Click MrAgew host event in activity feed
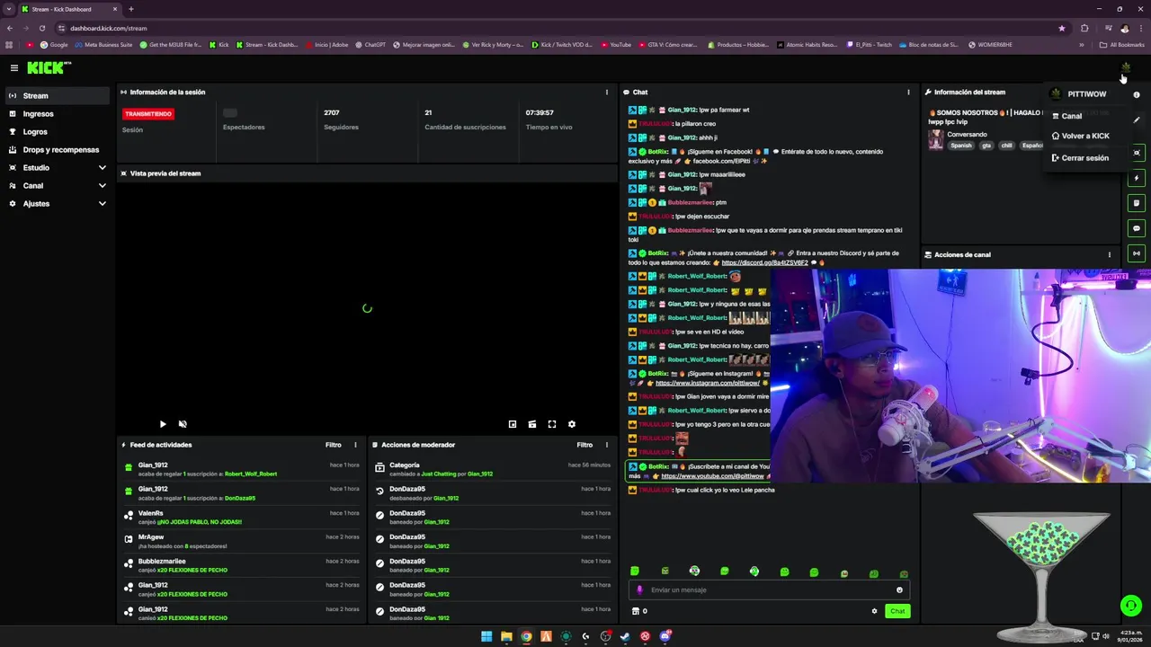The width and height of the screenshot is (1151, 647). (x=243, y=541)
